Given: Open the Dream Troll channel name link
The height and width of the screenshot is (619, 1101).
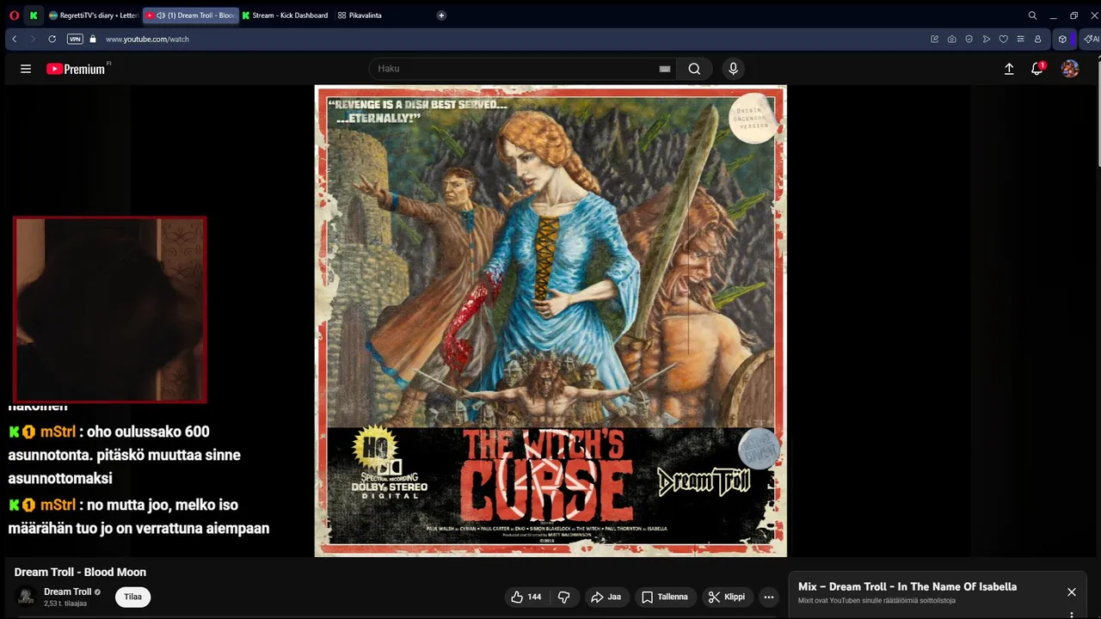Looking at the screenshot, I should click(x=68, y=591).
